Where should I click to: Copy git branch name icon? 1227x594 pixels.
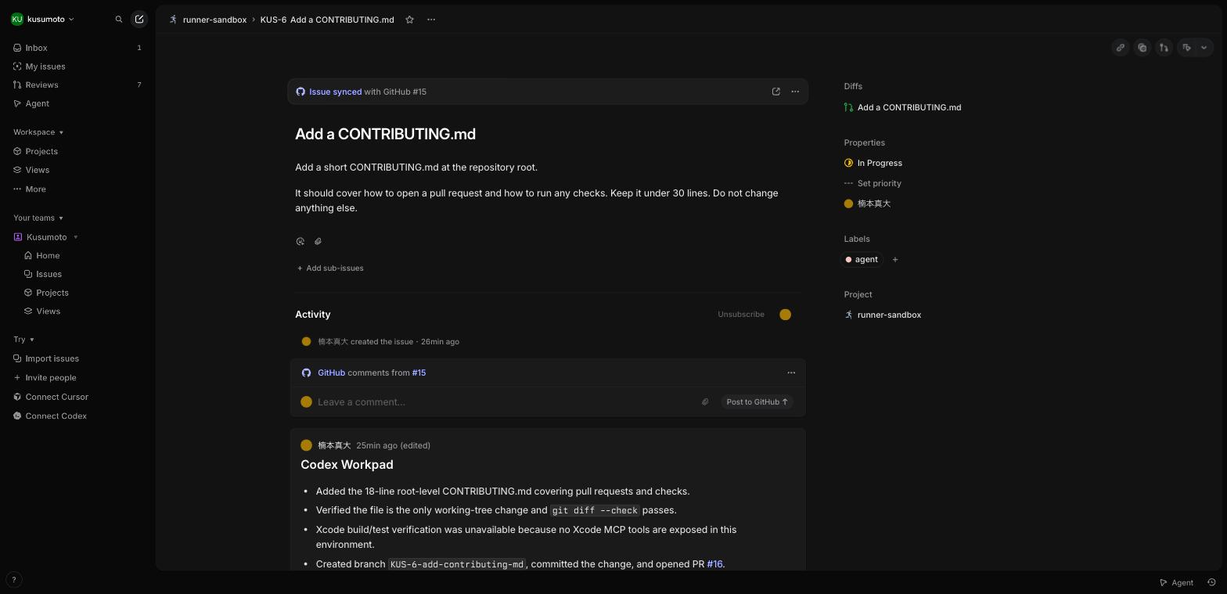(x=1164, y=48)
